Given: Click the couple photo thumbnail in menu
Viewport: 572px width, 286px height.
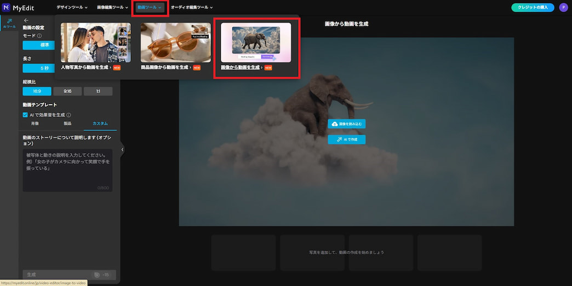Looking at the screenshot, I should point(95,43).
